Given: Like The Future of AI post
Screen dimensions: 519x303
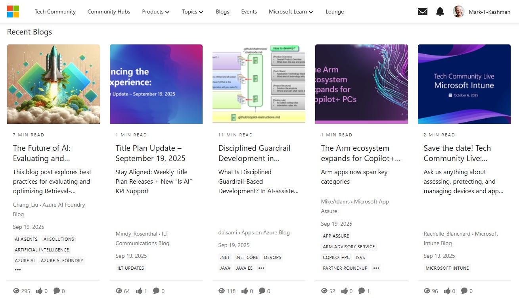Looking at the screenshot, I should 39,291.
